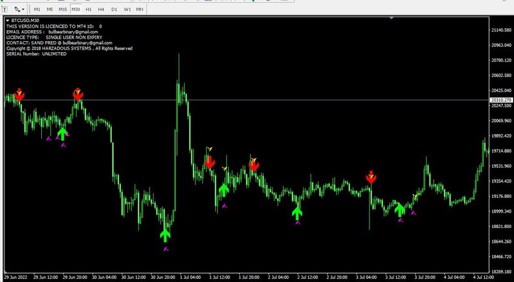The image size is (514, 282).
Task: Switch chart to D1 daily timeframe
Action: (x=114, y=10)
